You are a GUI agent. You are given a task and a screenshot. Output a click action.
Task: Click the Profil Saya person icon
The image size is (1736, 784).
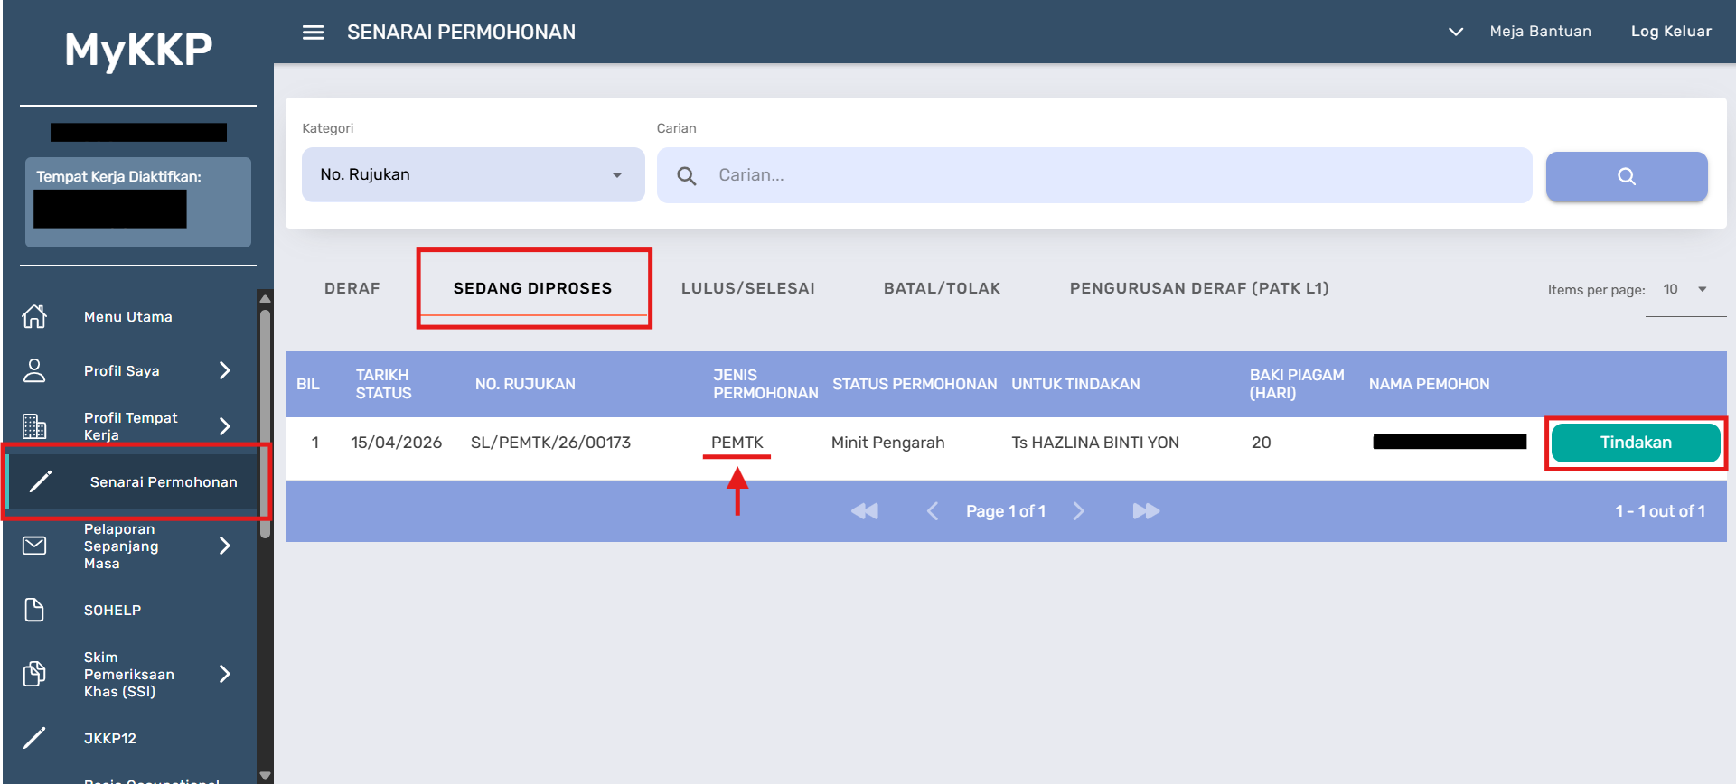[x=34, y=371]
